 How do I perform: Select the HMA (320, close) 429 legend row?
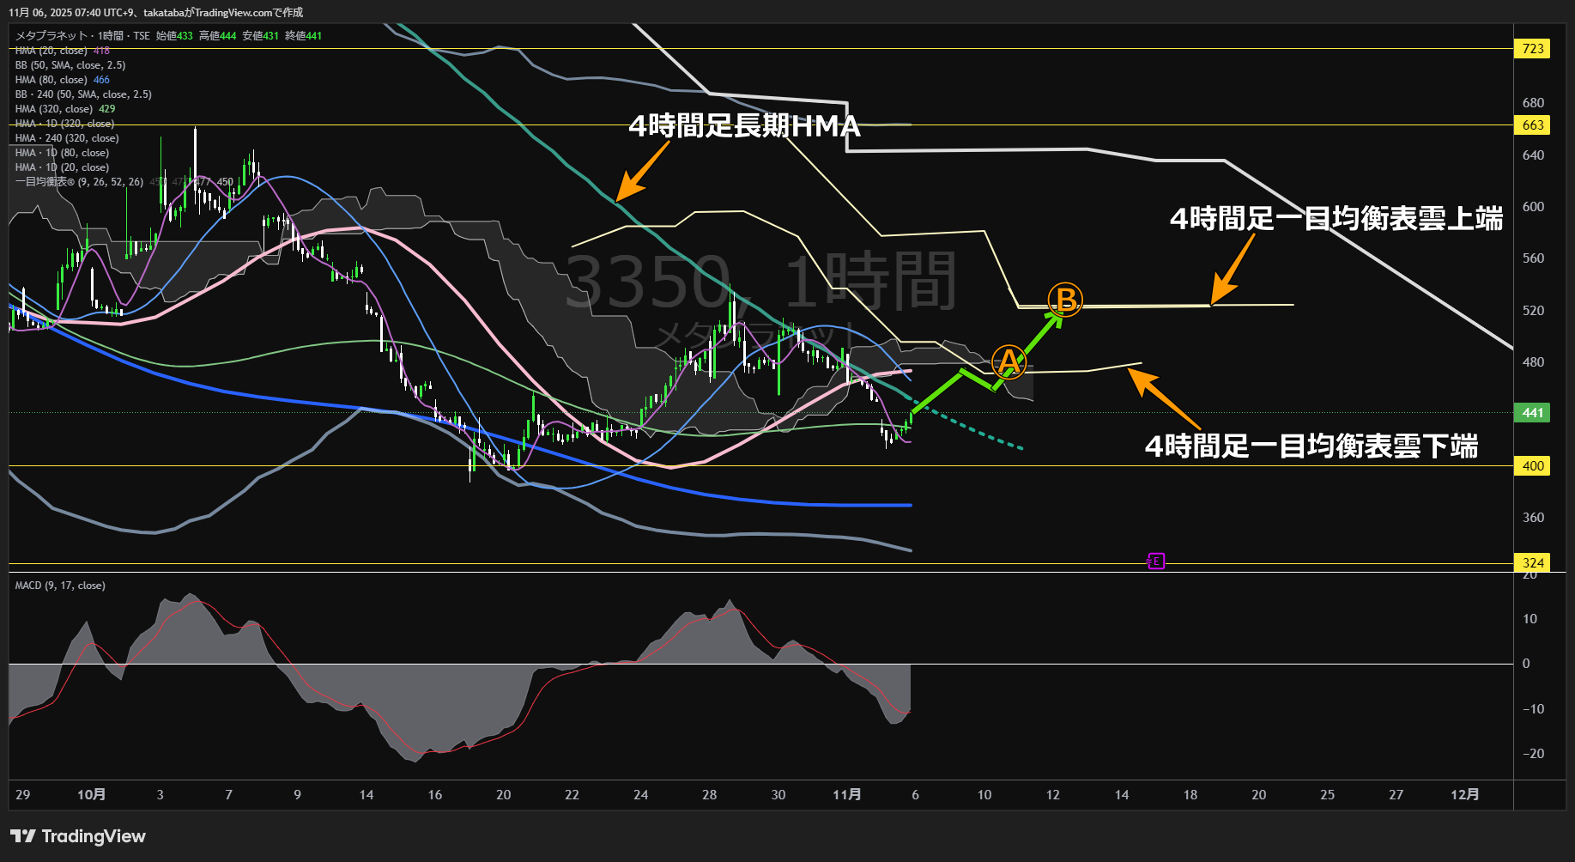click(65, 109)
